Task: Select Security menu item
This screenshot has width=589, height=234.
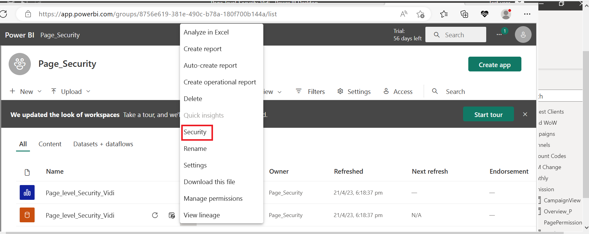Action: 222,132
